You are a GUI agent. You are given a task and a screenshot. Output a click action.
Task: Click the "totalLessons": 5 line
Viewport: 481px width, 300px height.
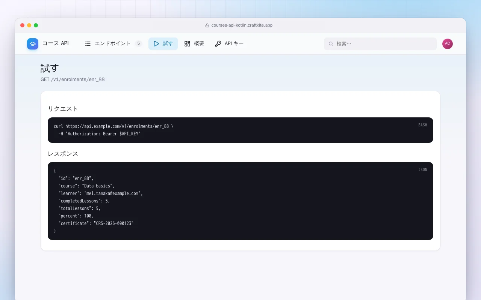coord(79,208)
